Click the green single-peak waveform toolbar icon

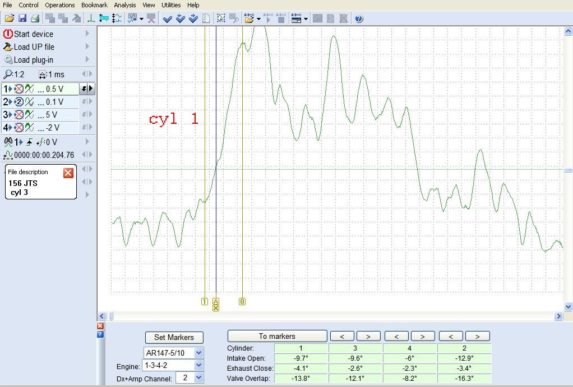91,18
